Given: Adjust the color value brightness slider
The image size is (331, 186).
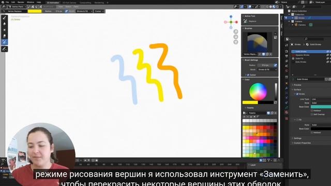Looking at the screenshot, I should (x=276, y=91).
